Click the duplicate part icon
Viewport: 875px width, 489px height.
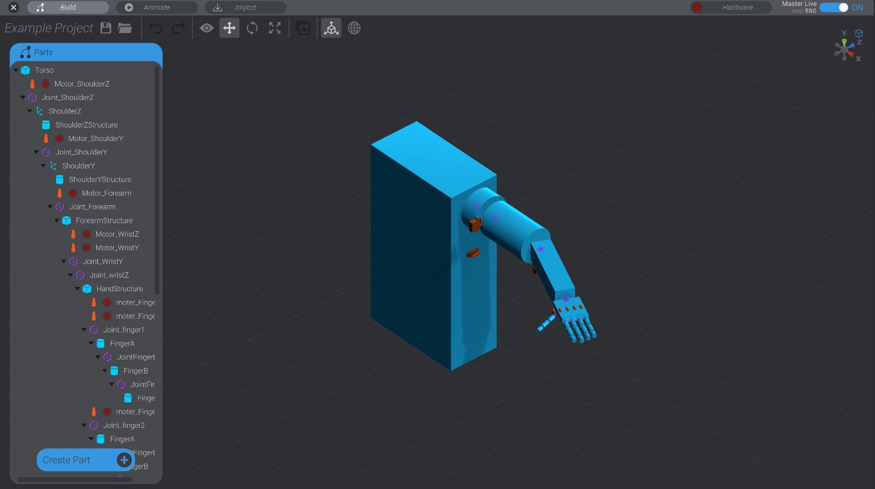[303, 28]
